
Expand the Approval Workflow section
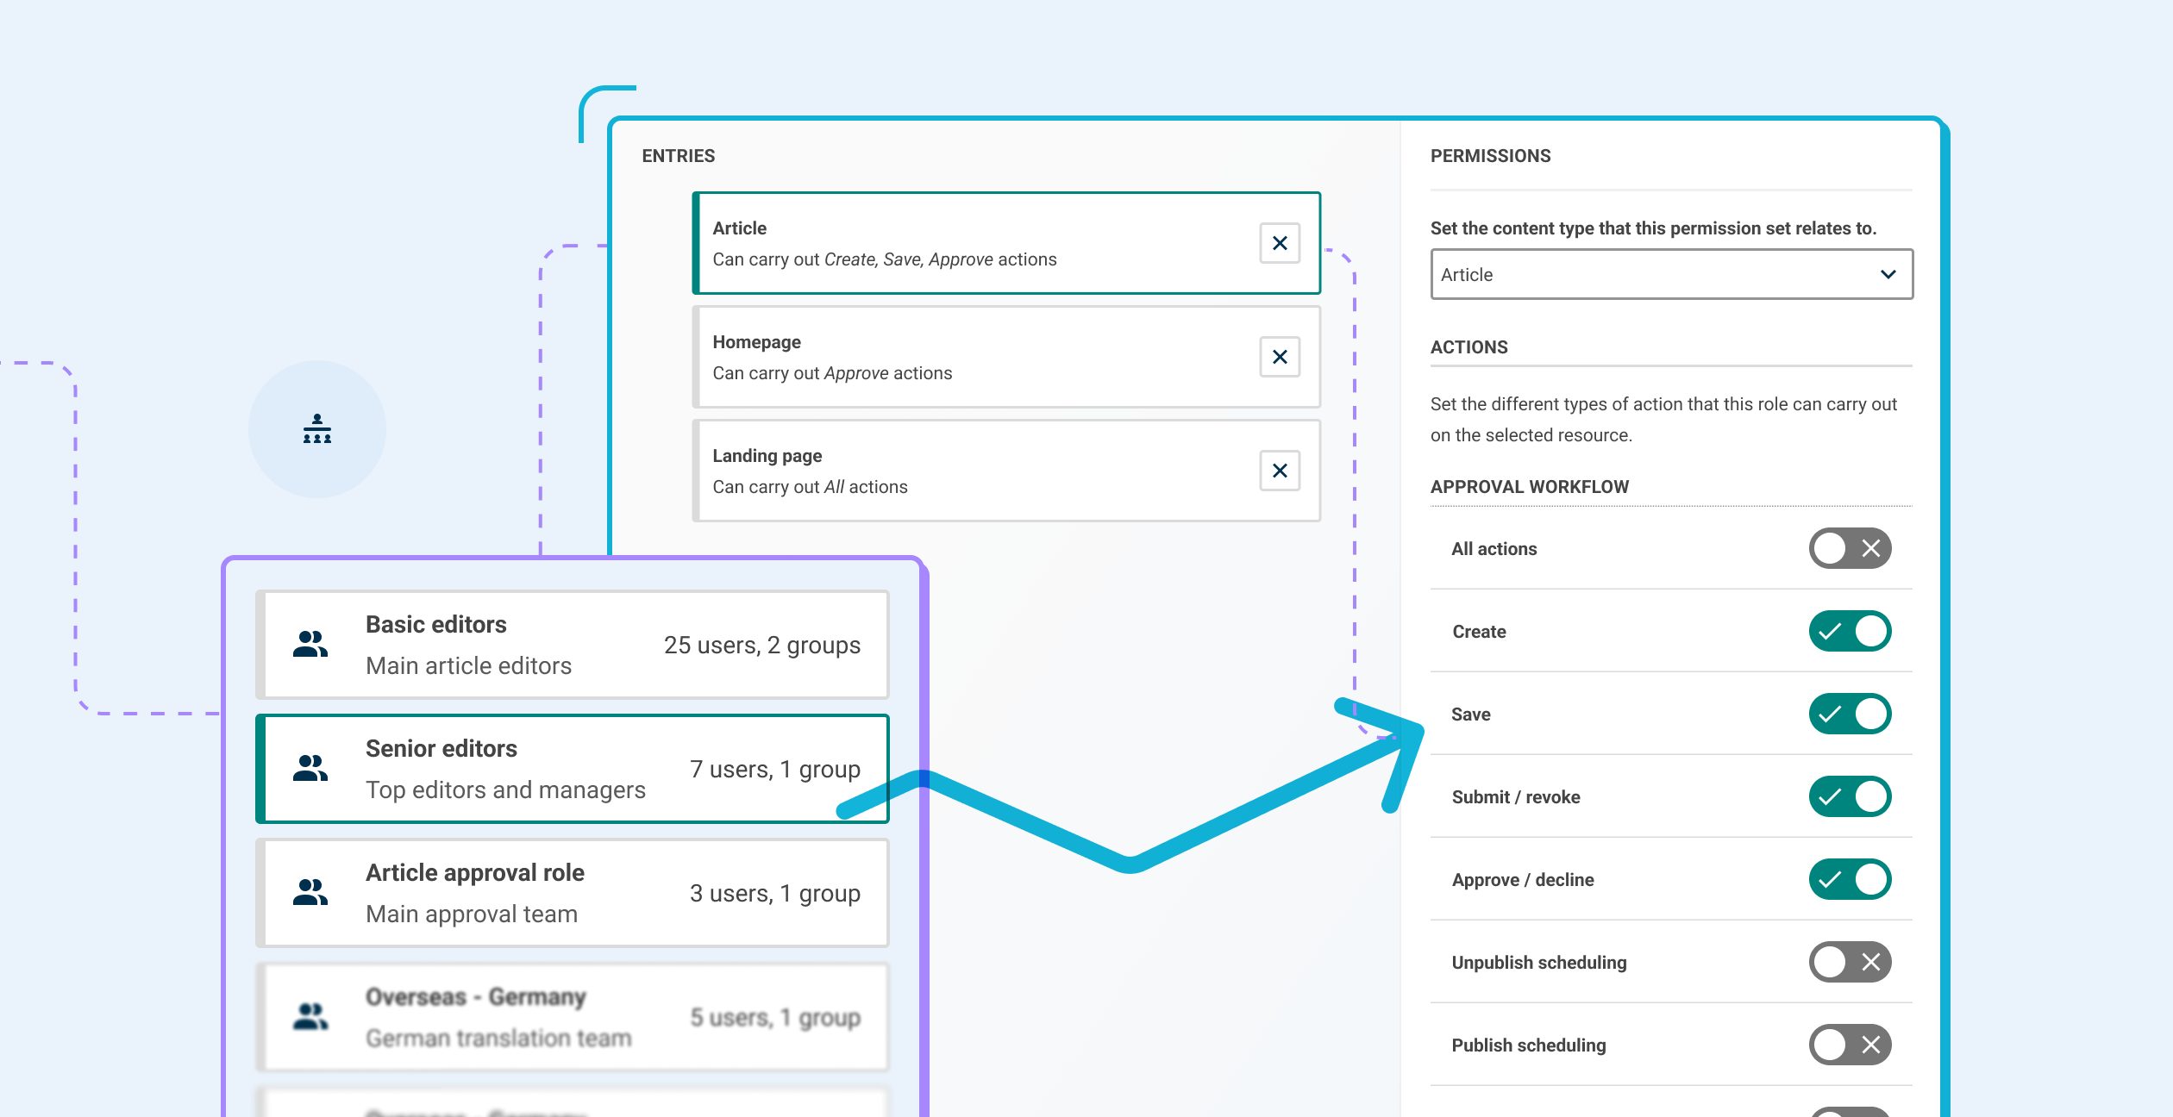pyautogui.click(x=1530, y=487)
